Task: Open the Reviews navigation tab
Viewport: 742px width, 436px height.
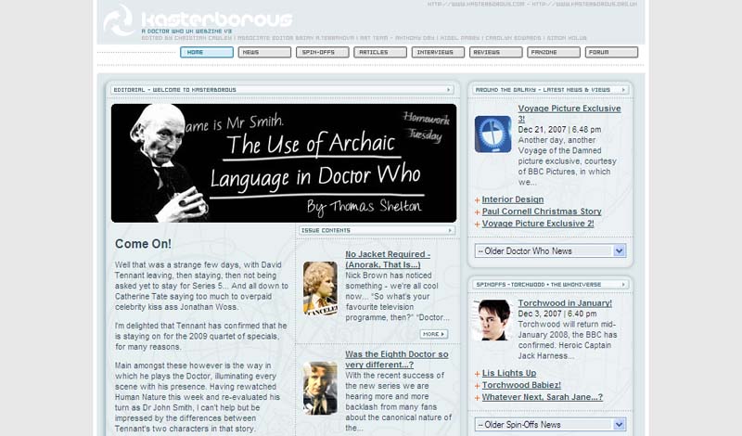Action: pos(496,52)
